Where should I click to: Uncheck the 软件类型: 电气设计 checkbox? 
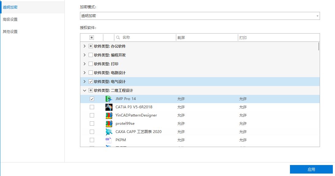(x=91, y=81)
